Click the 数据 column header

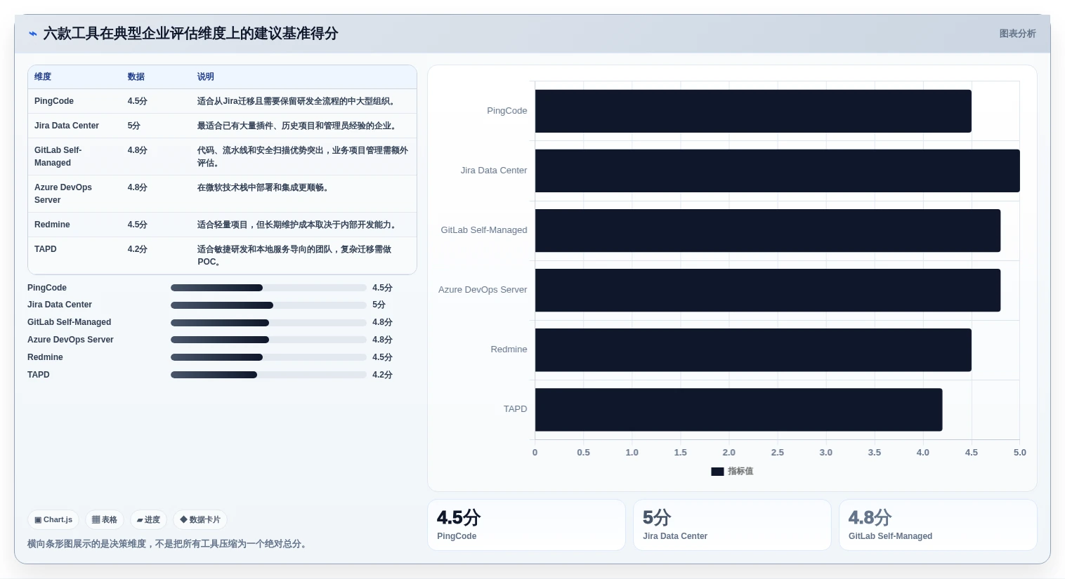(136, 76)
